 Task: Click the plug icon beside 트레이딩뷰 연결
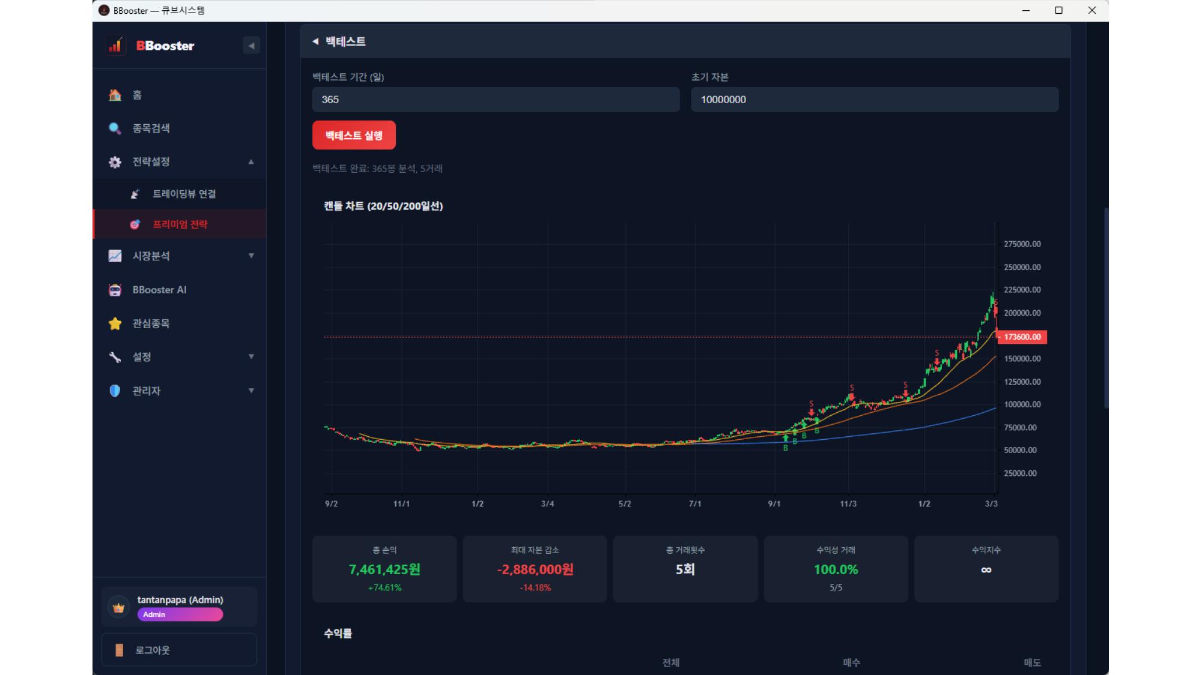(135, 194)
